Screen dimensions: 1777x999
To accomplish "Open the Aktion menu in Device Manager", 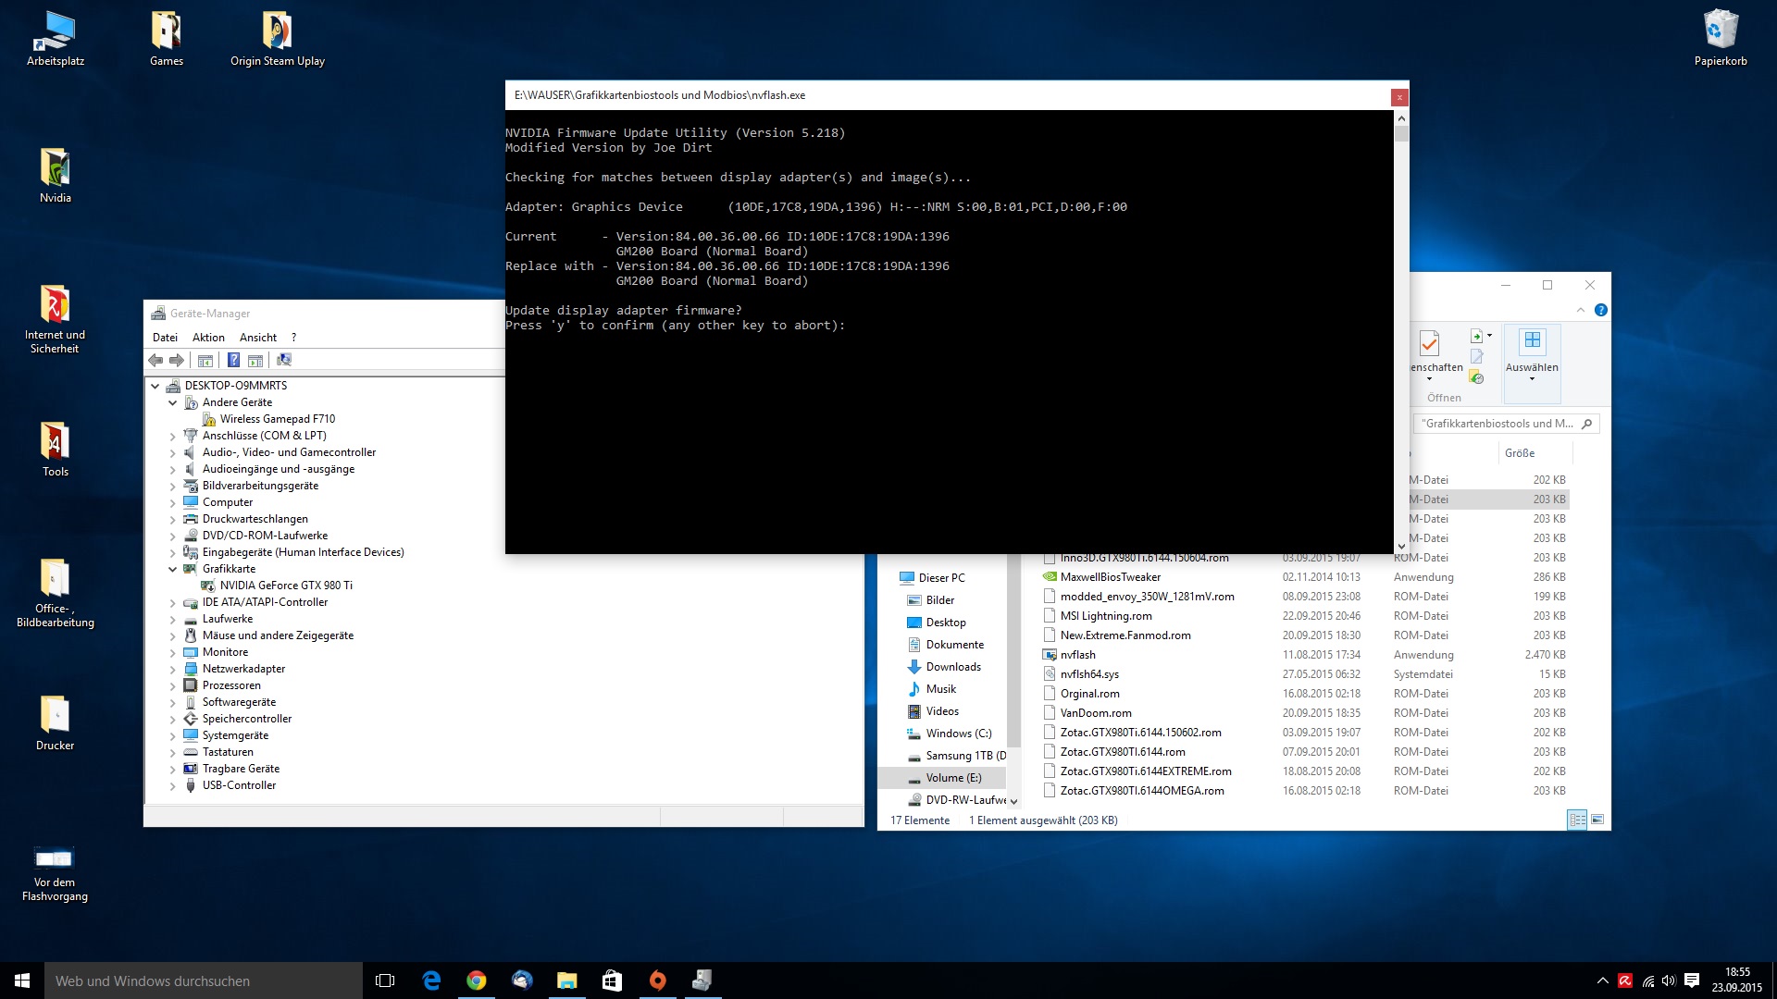I will [208, 338].
